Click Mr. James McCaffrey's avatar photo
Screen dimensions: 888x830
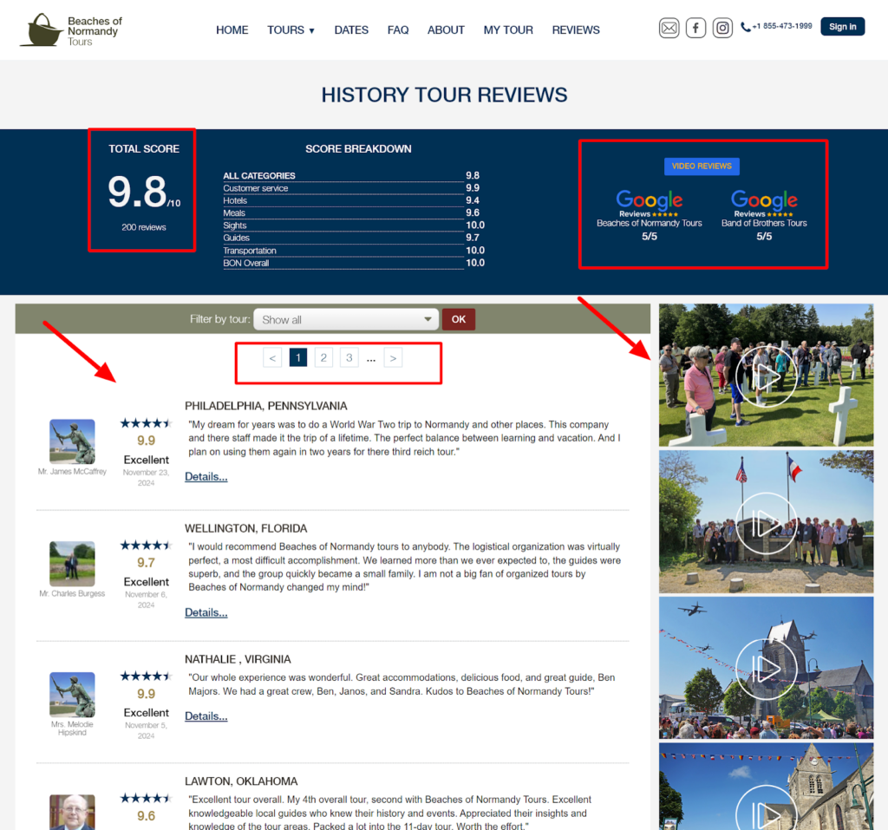72,441
